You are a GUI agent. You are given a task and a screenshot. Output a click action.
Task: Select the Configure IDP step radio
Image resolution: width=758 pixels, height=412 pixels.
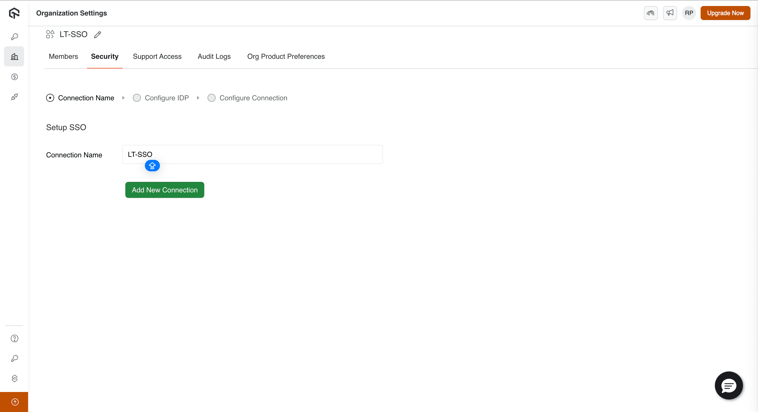click(x=137, y=98)
